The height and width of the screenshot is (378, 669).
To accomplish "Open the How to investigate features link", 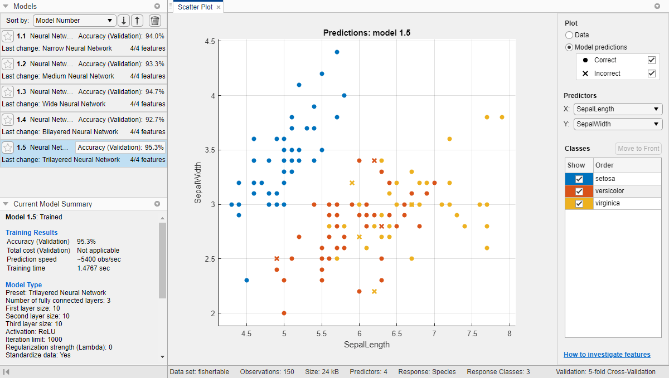I will [x=607, y=354].
